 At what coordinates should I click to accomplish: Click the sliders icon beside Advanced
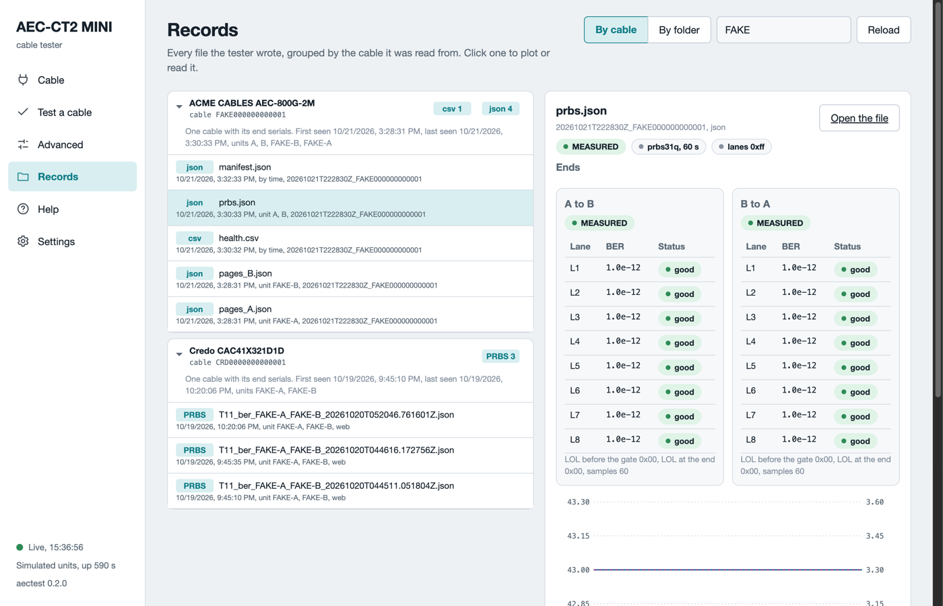click(23, 144)
